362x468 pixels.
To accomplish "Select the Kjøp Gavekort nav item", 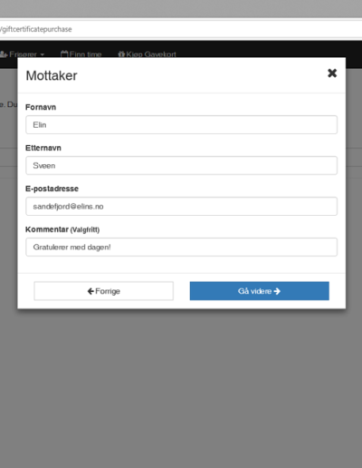I will [147, 54].
